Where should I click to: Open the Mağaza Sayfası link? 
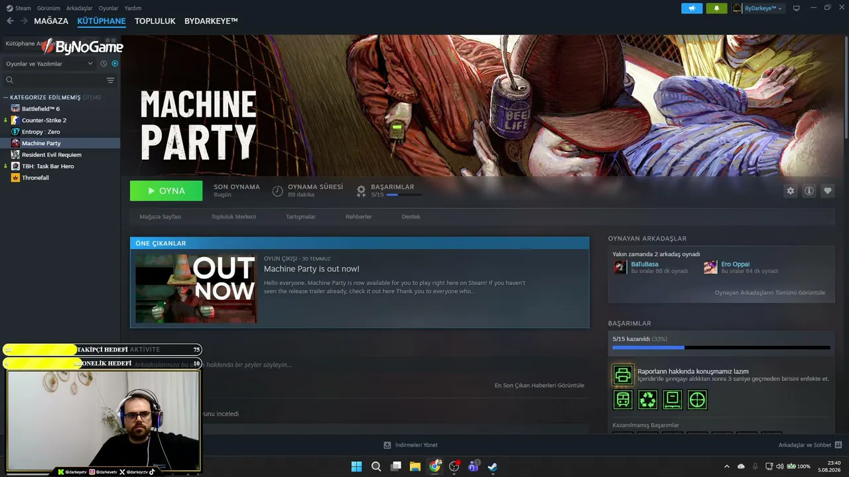tap(161, 217)
